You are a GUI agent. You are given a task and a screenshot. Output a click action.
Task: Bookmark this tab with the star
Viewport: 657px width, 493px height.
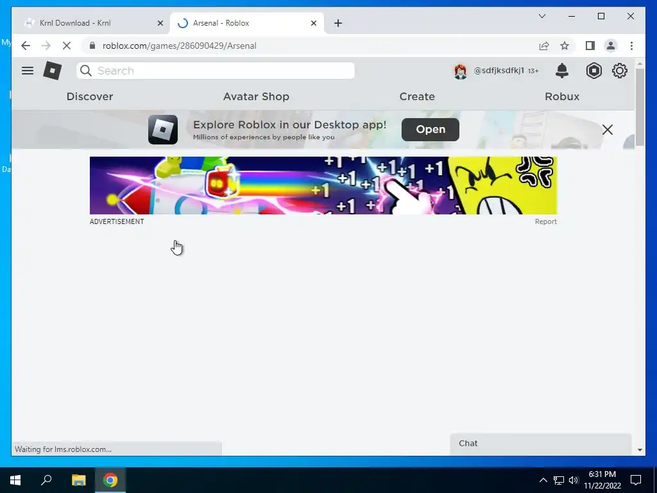coord(565,46)
